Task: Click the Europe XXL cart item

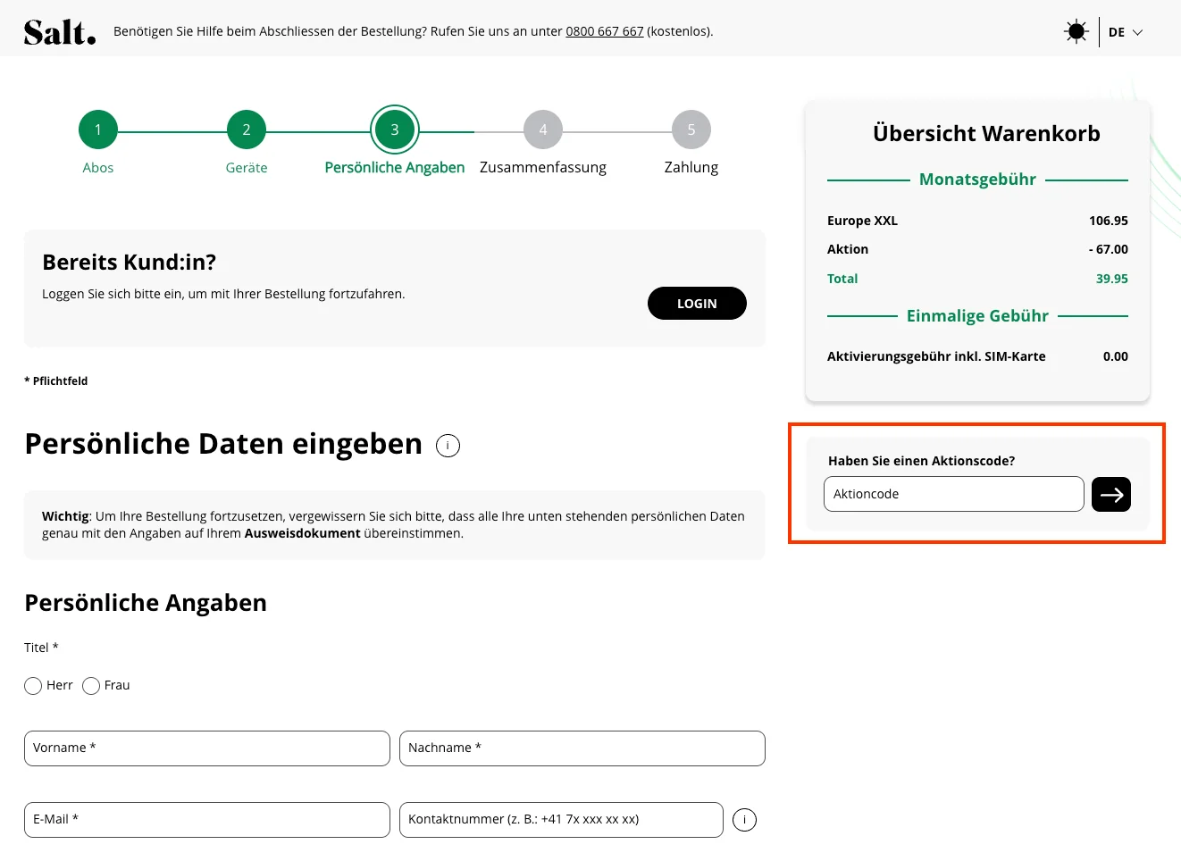Action: coord(862,221)
